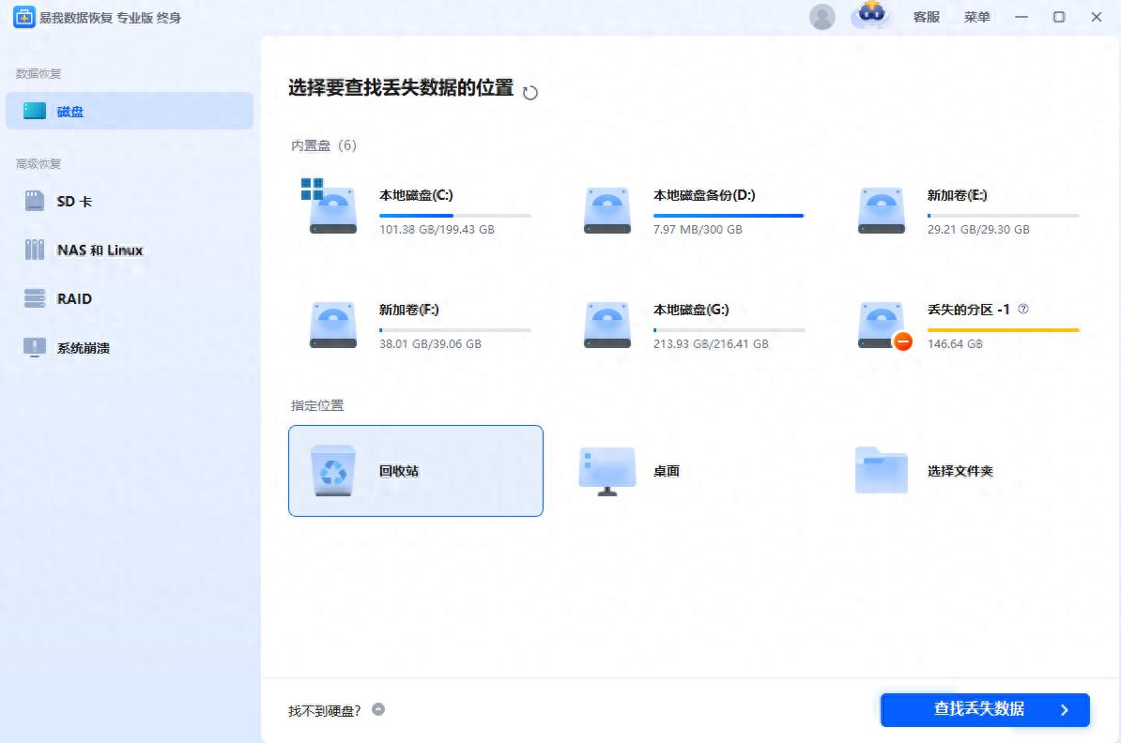1121x743 pixels.
Task: Open the 菜单 menu
Action: (977, 16)
